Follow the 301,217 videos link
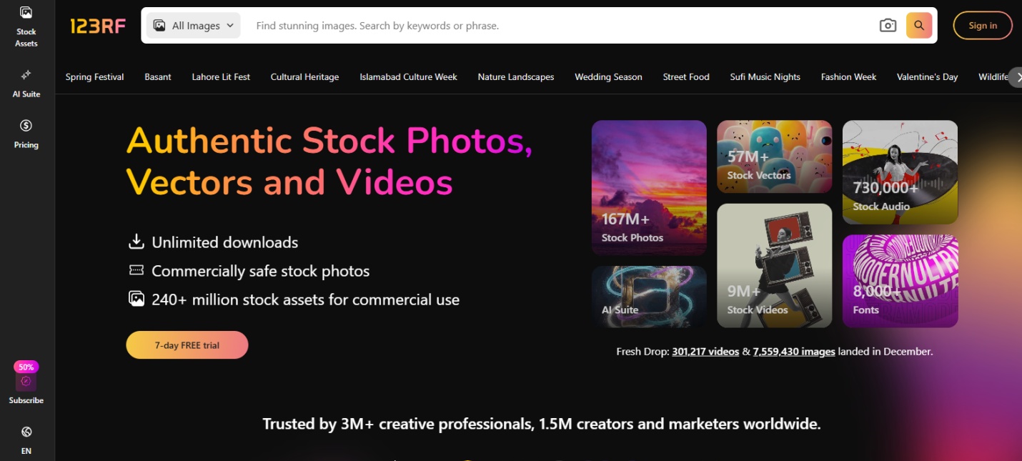The width and height of the screenshot is (1022, 461). (x=705, y=352)
